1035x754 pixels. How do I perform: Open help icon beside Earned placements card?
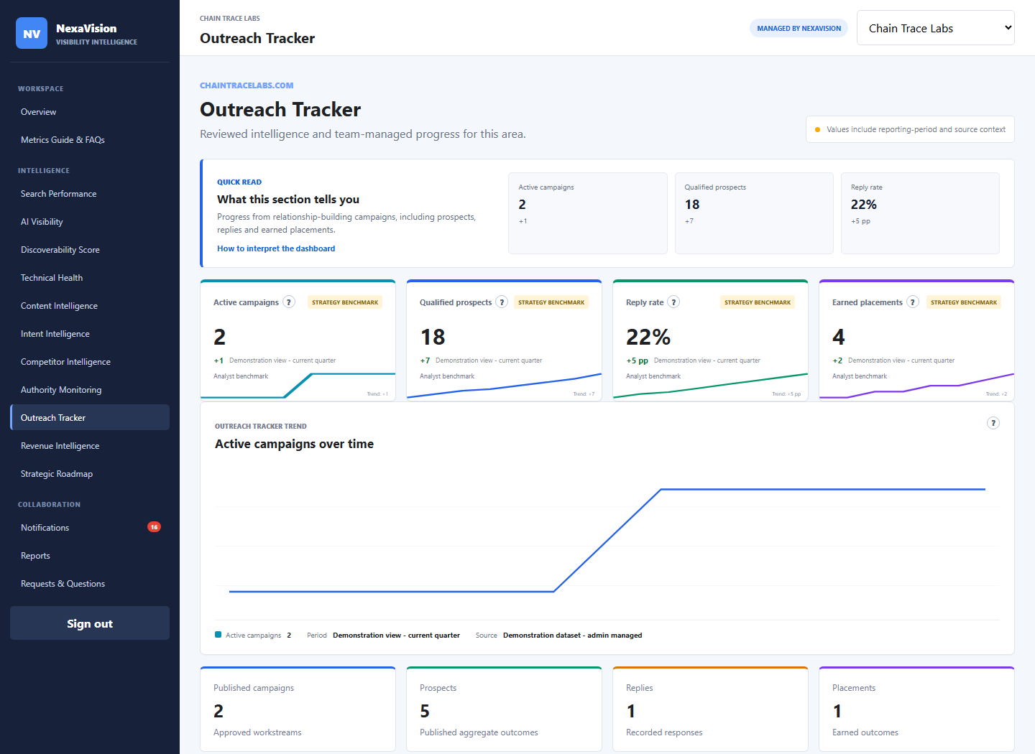point(913,302)
